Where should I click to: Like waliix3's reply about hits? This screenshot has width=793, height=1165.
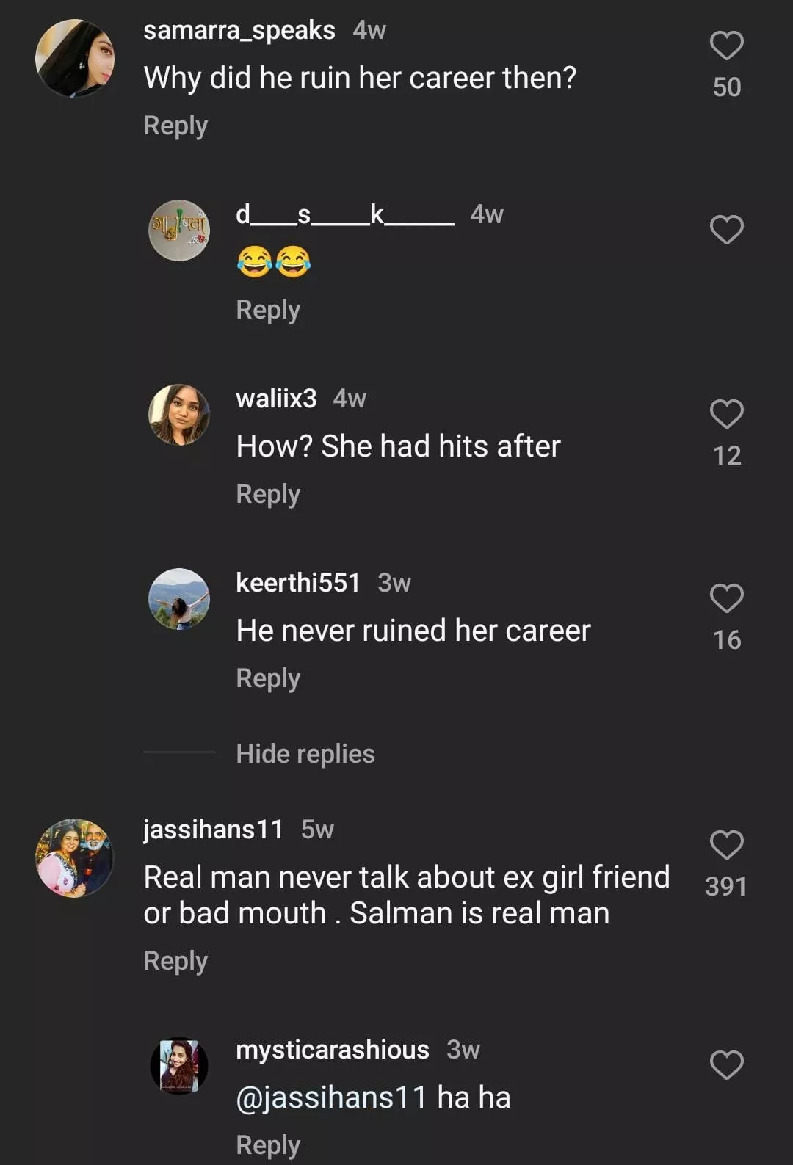tap(726, 414)
